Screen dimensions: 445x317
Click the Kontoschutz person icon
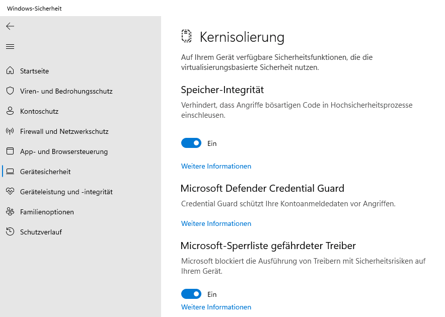point(10,111)
